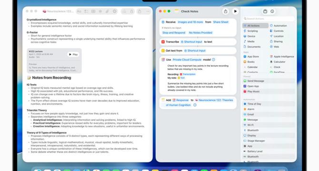The image size is (319, 171).
Task: Click the Notes lock icon
Action: (131, 11)
